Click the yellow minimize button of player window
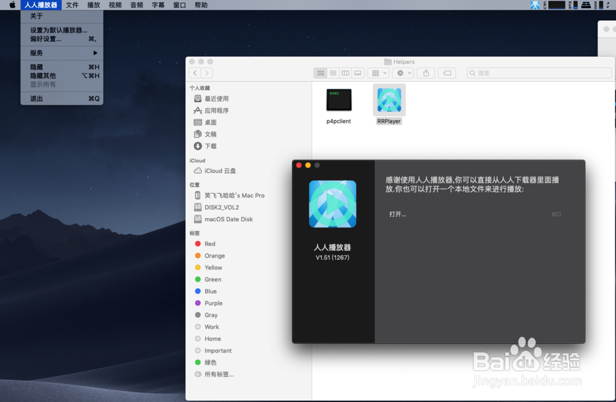Image resolution: width=616 pixels, height=402 pixels. tap(308, 165)
